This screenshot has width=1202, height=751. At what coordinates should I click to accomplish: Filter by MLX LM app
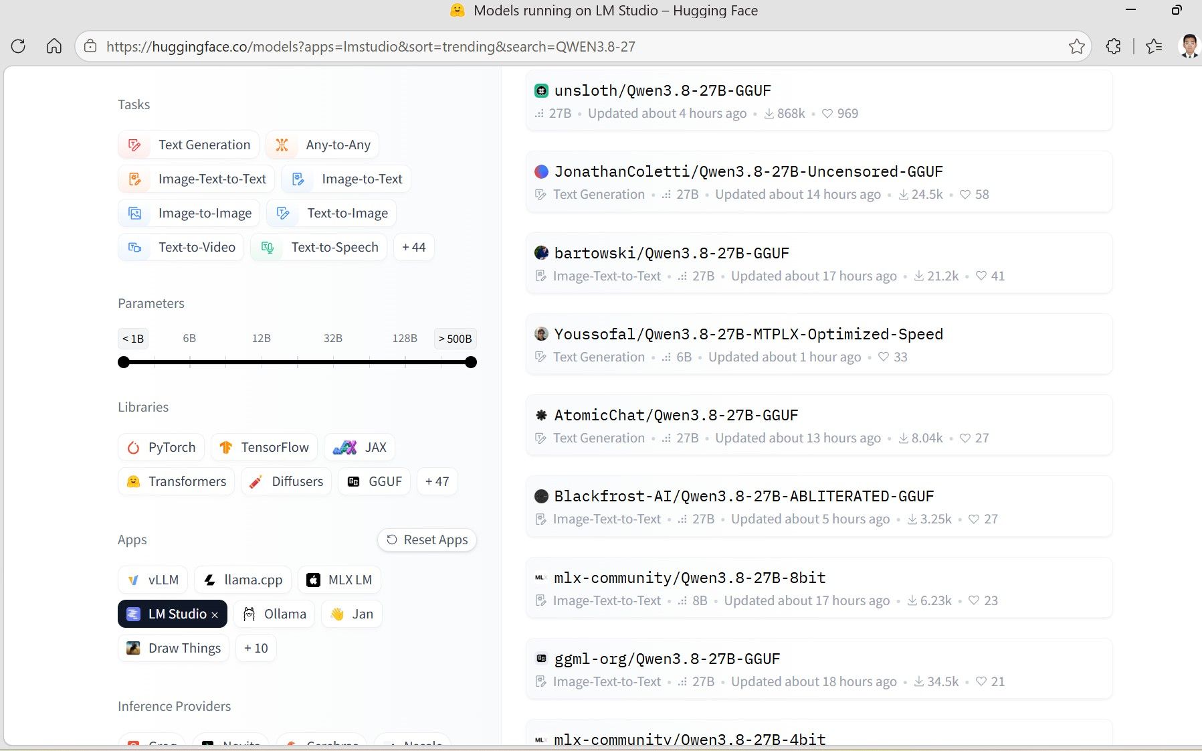pos(339,580)
